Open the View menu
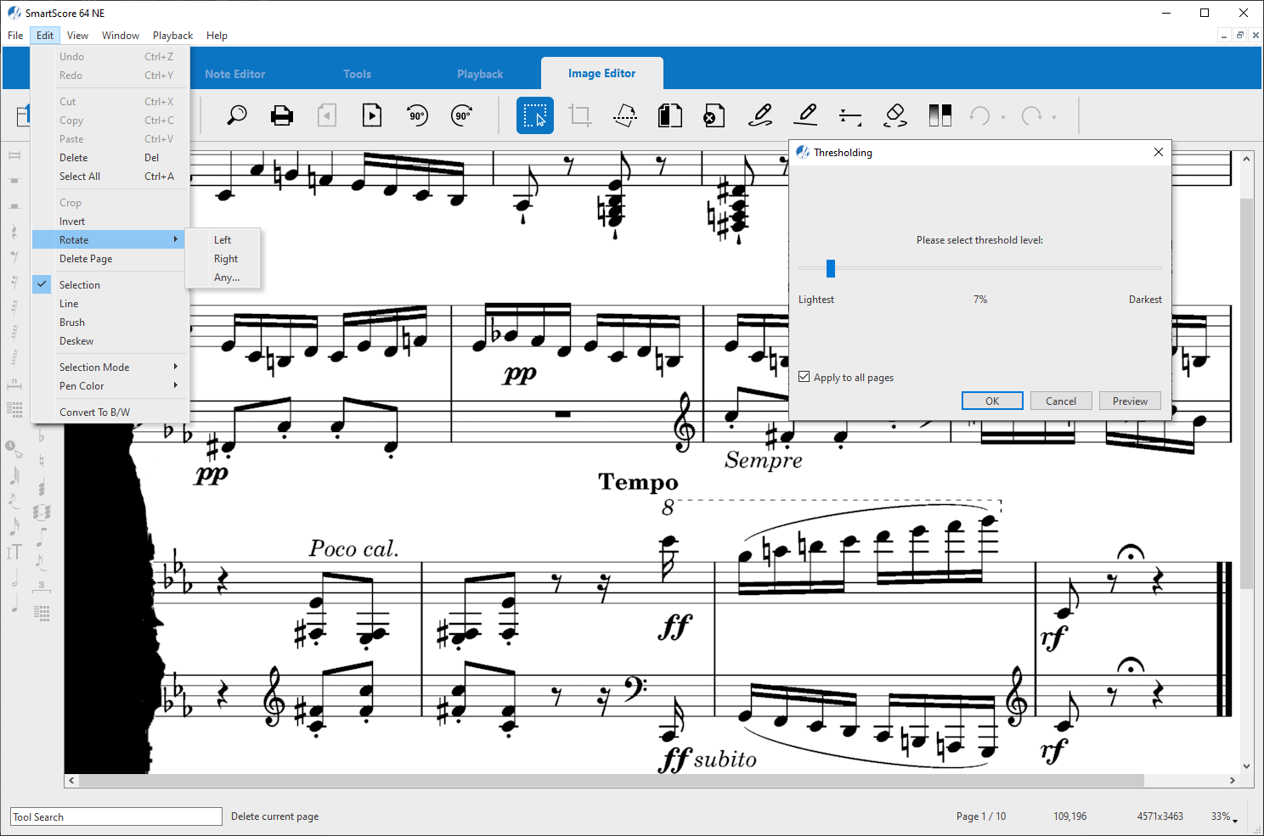The image size is (1264, 836). 77,36
